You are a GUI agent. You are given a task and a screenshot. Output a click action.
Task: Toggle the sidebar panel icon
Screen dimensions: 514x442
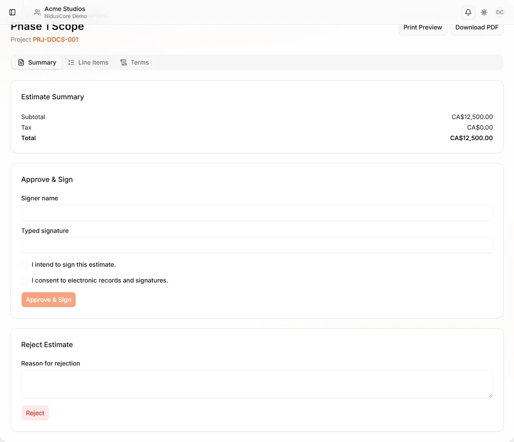pyautogui.click(x=12, y=12)
